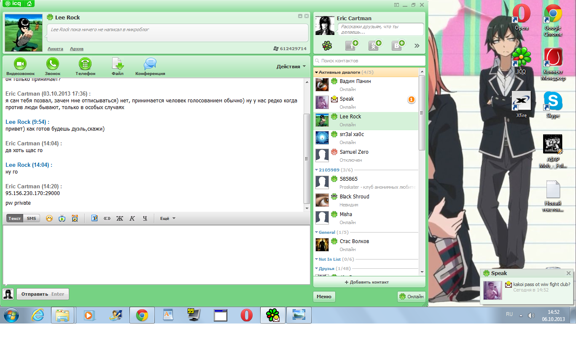Click the ICQ flower status icon under Eric Cartman
This screenshot has width=576, height=345.
[327, 45]
